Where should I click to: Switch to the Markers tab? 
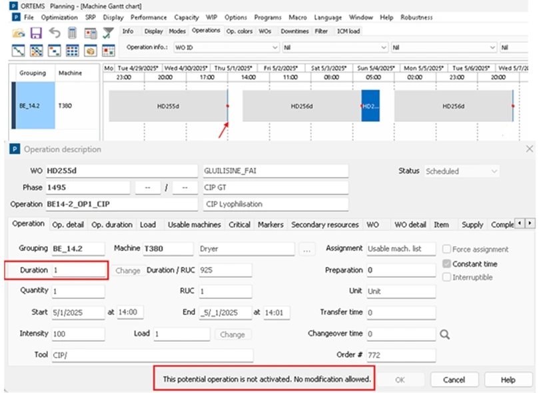pyautogui.click(x=270, y=224)
